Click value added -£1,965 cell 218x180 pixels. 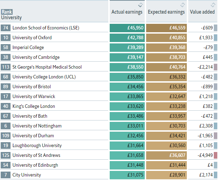point(203,136)
